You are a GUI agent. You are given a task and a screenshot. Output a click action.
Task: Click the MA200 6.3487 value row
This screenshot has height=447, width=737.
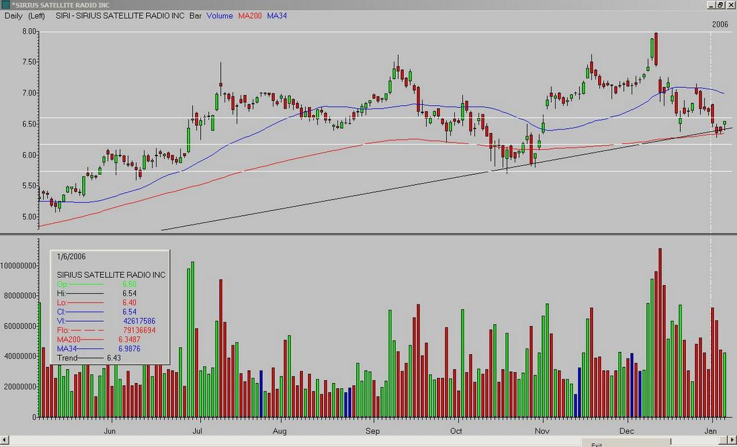click(x=99, y=340)
